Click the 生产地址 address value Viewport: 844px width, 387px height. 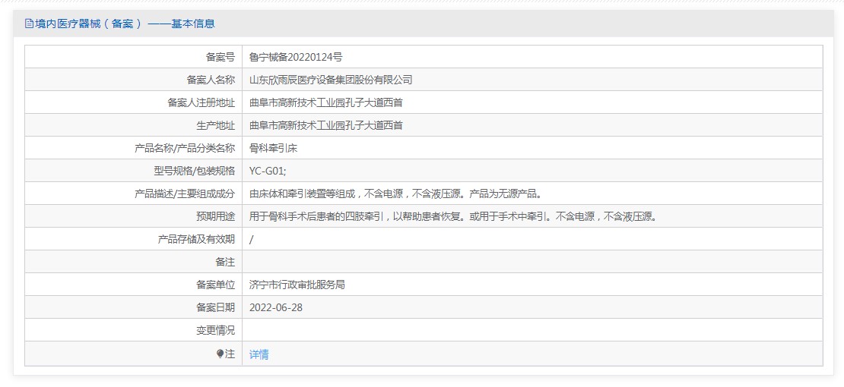click(x=325, y=125)
